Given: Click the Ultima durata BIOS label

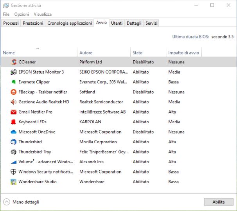Looking at the screenshot, I should (x=190, y=37).
